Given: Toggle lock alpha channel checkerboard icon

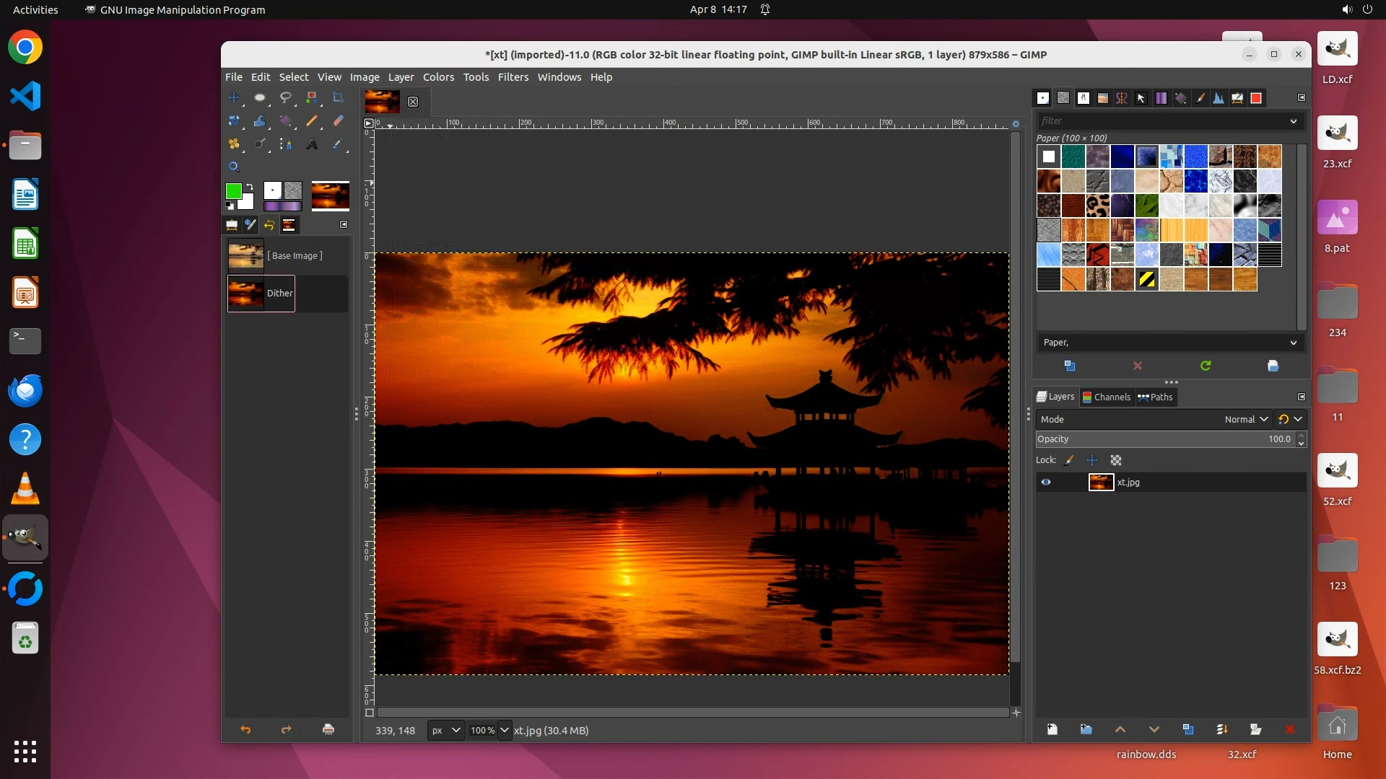Looking at the screenshot, I should [1116, 460].
